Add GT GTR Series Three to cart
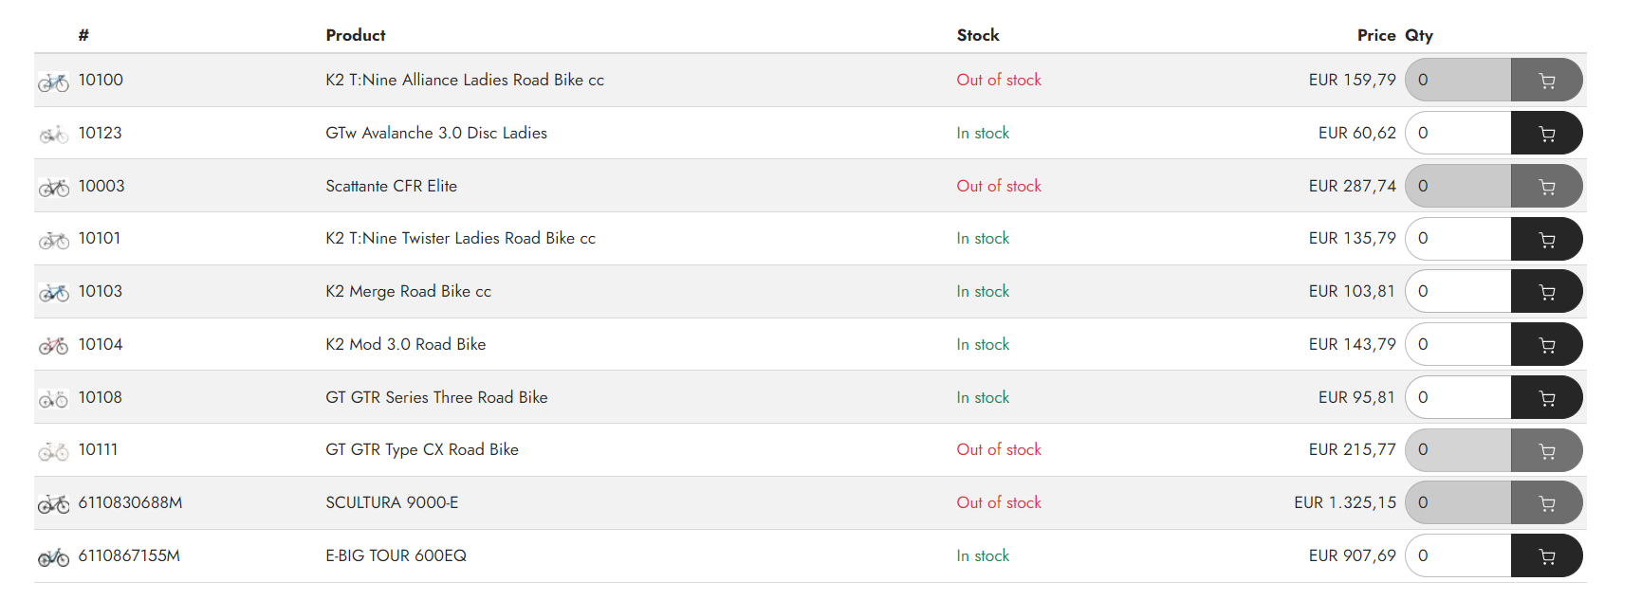The width and height of the screenshot is (1641, 600). click(x=1546, y=398)
